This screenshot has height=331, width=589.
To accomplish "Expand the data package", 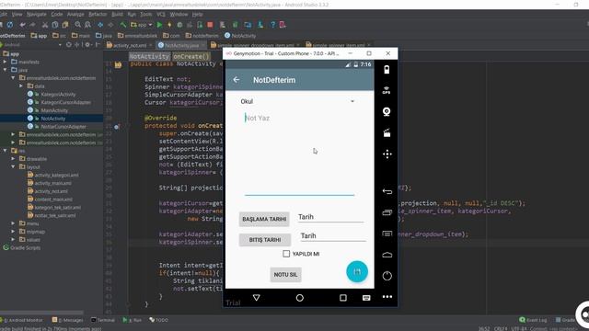I will tap(21, 86).
